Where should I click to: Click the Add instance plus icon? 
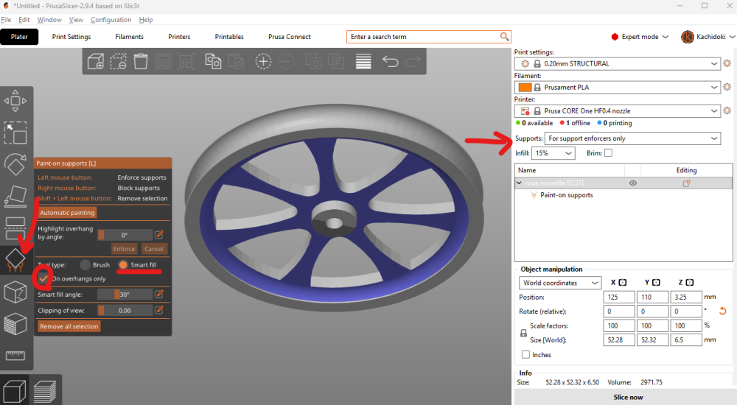tap(263, 62)
